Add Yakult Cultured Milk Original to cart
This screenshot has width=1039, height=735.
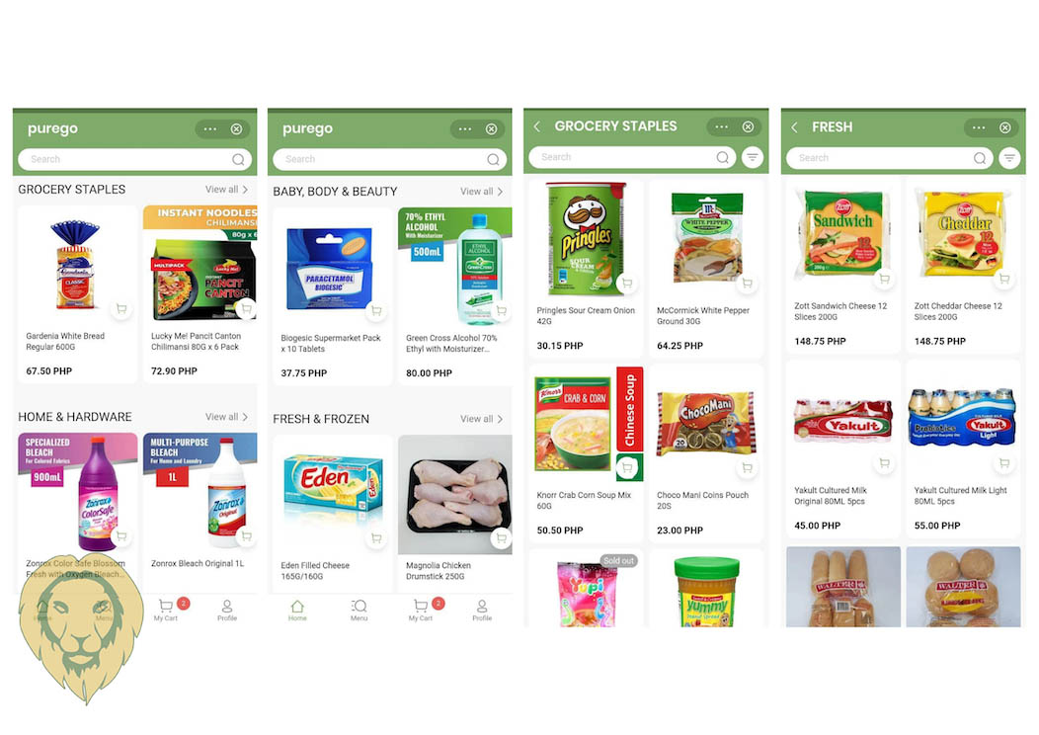click(884, 463)
